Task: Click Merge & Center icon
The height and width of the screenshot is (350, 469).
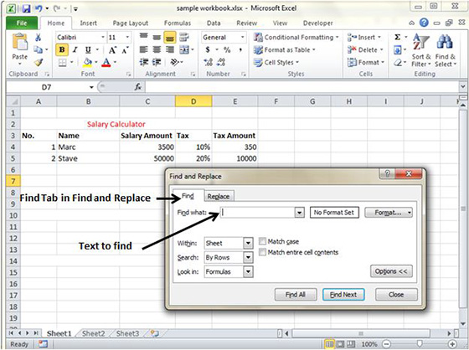Action: coord(184,49)
